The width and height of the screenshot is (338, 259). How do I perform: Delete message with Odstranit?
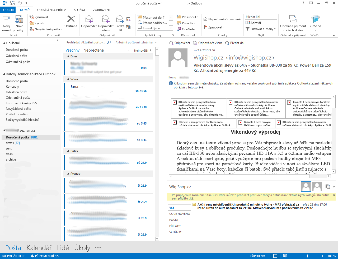click(x=71, y=22)
